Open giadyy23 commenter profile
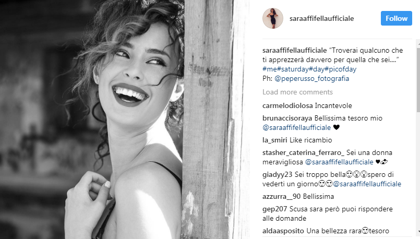The image size is (420, 239). [277, 175]
